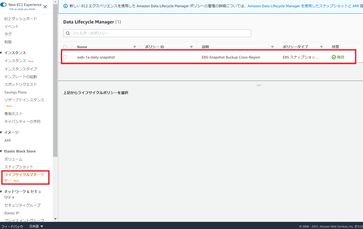Close the New EC2 Experience banner
363x229 pixels.
click(x=45, y=7)
